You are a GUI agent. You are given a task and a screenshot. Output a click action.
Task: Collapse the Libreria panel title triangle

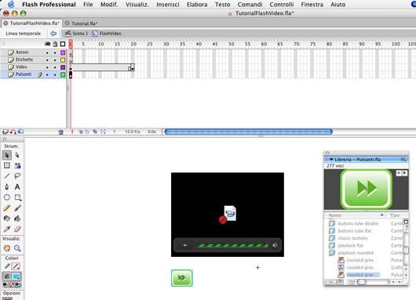click(331, 160)
